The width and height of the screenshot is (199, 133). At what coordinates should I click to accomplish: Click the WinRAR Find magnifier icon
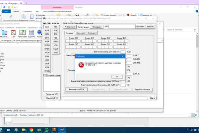(40, 33)
